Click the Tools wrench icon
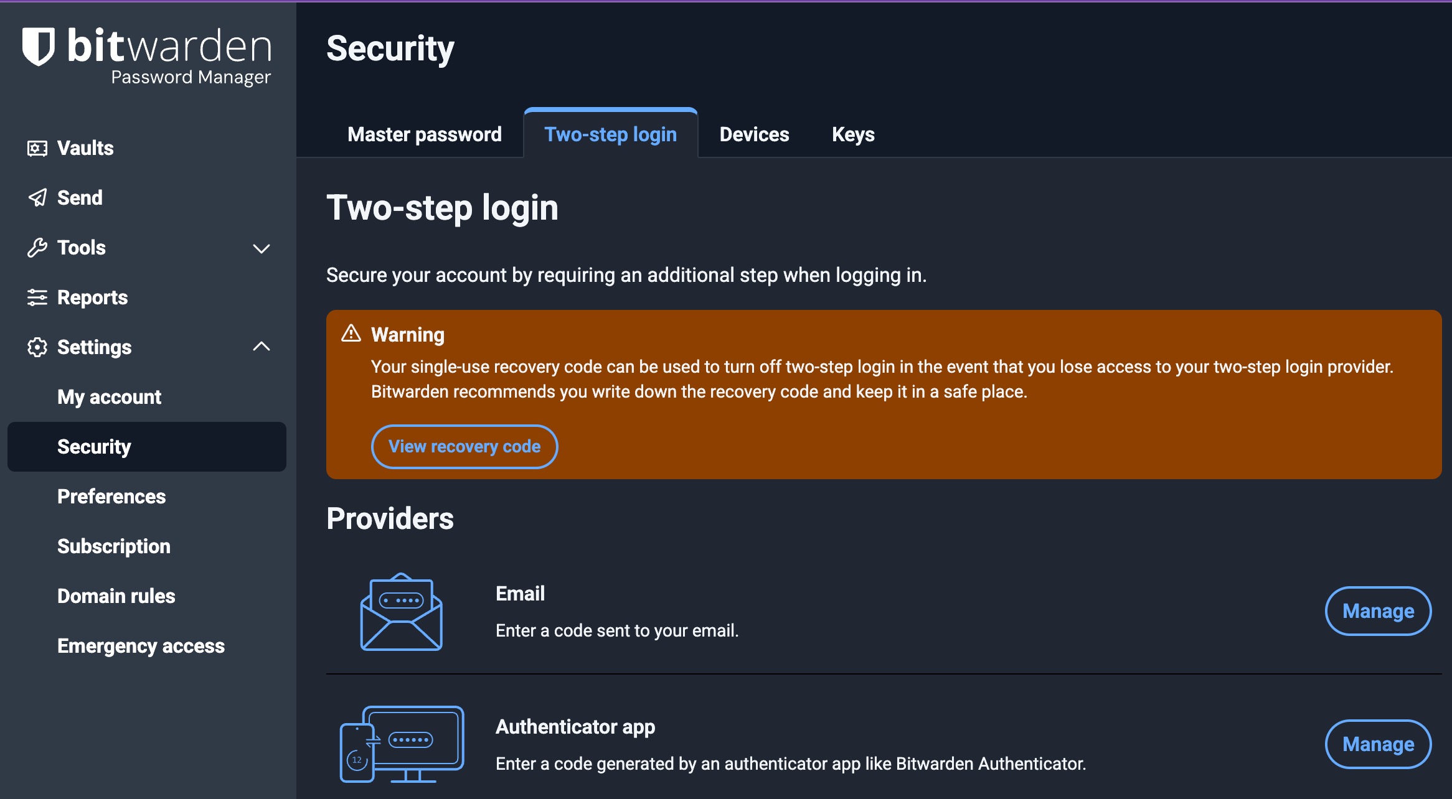Viewport: 1452px width, 799px height. click(37, 248)
